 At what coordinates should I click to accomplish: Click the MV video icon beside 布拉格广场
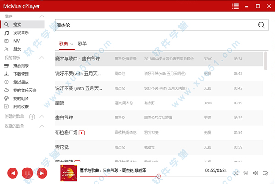coord(82,133)
